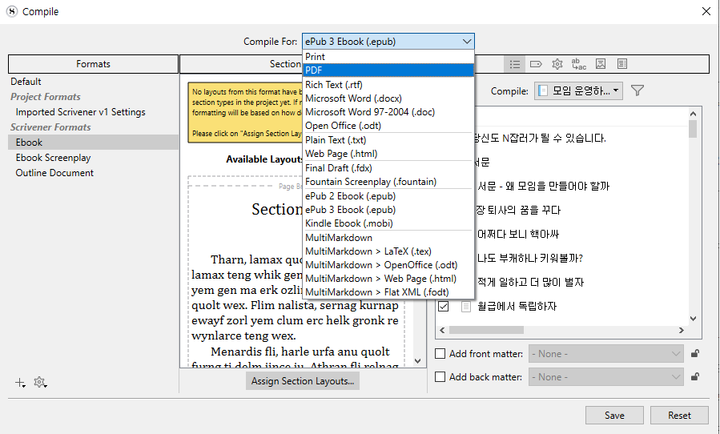
Task: Select the row 적게 일하고 더 많이 벌자
Action: point(530,282)
